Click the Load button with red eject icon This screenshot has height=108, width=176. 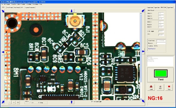click(x=151, y=87)
